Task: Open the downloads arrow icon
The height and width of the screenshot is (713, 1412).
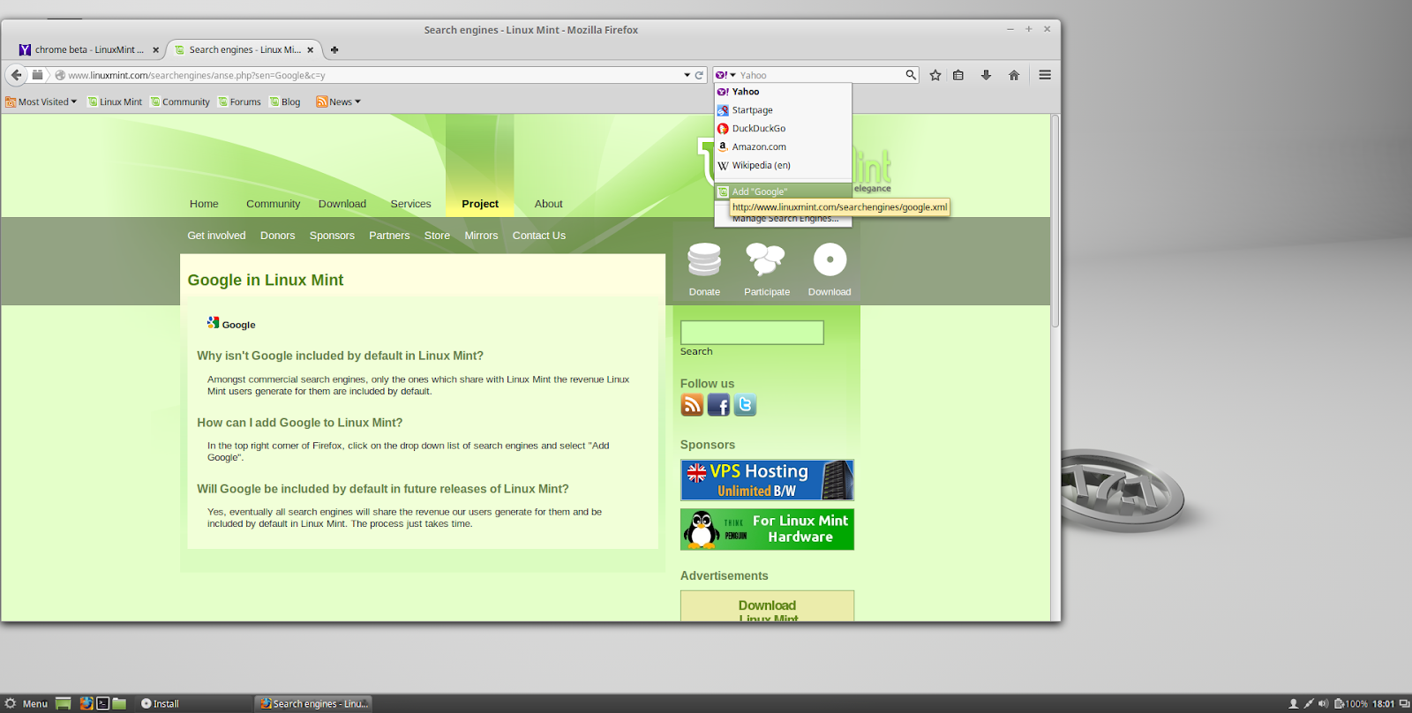Action: click(986, 75)
